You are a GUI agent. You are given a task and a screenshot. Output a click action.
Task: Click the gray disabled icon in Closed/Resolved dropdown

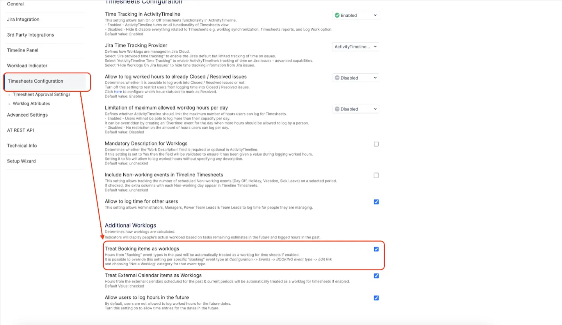coord(338,78)
